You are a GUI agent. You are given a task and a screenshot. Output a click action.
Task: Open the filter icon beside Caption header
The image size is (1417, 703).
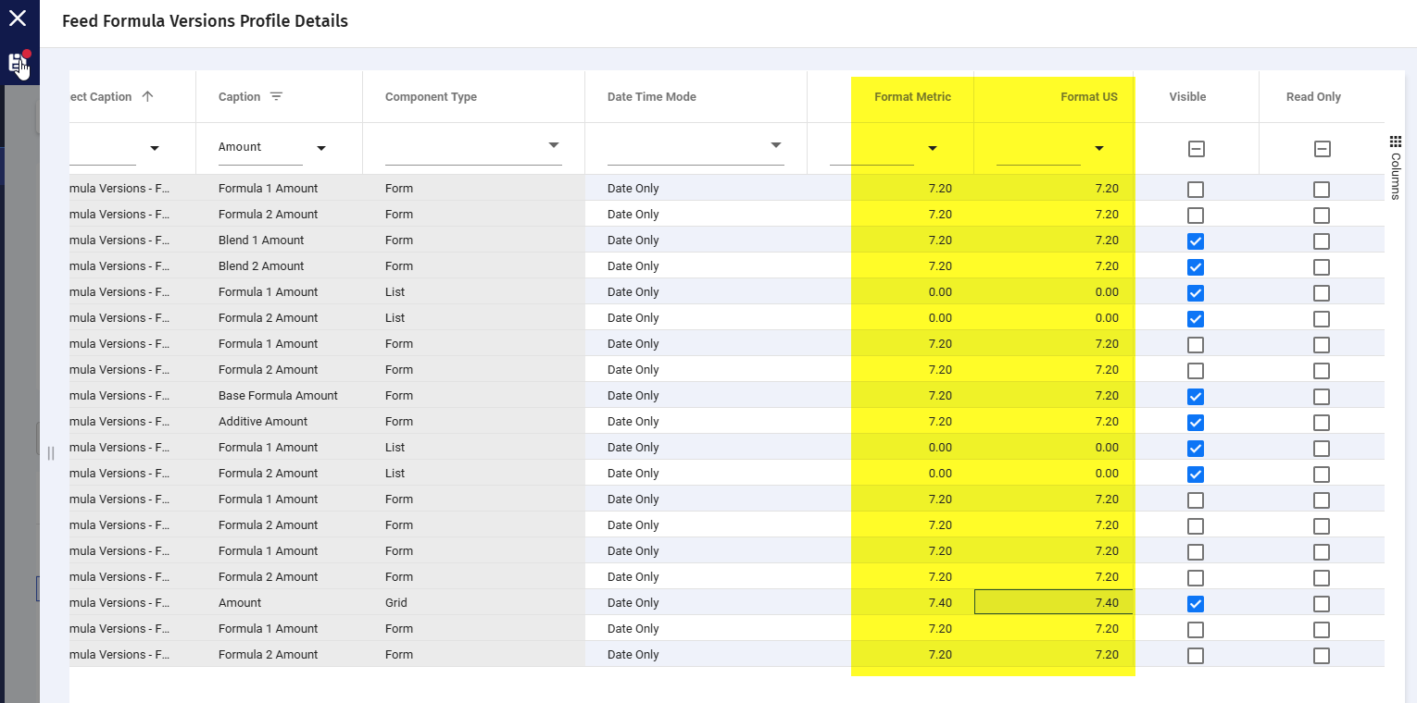(x=276, y=96)
